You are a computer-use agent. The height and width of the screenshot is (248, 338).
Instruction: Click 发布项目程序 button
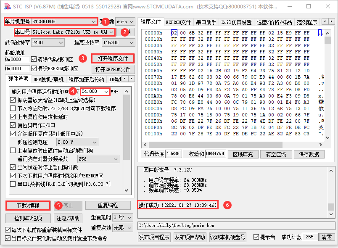[x=154, y=237]
